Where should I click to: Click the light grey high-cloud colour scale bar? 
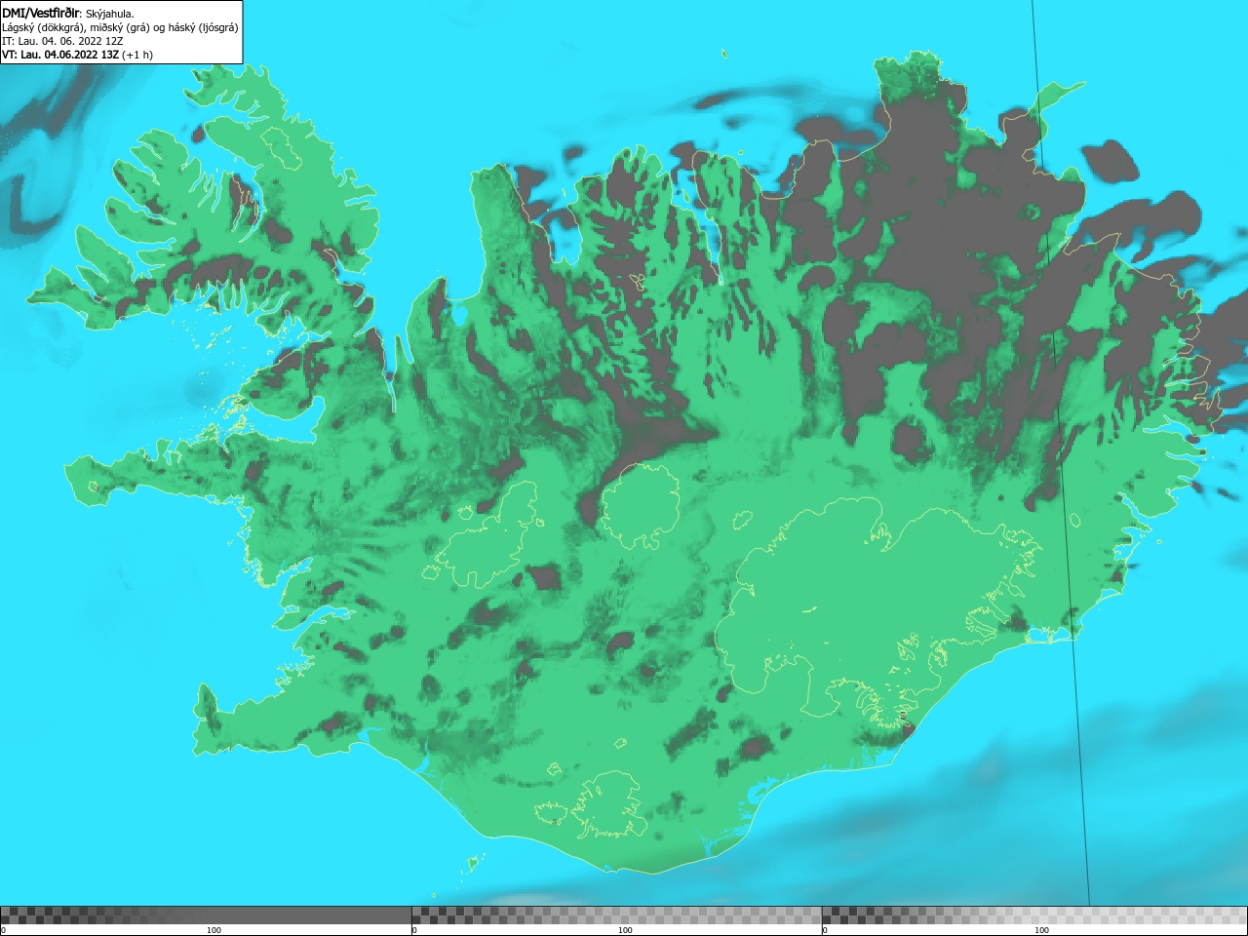click(1034, 916)
